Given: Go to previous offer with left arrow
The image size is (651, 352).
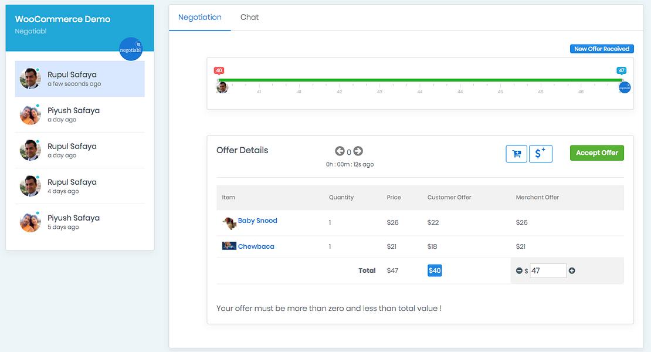Looking at the screenshot, I should tap(340, 151).
